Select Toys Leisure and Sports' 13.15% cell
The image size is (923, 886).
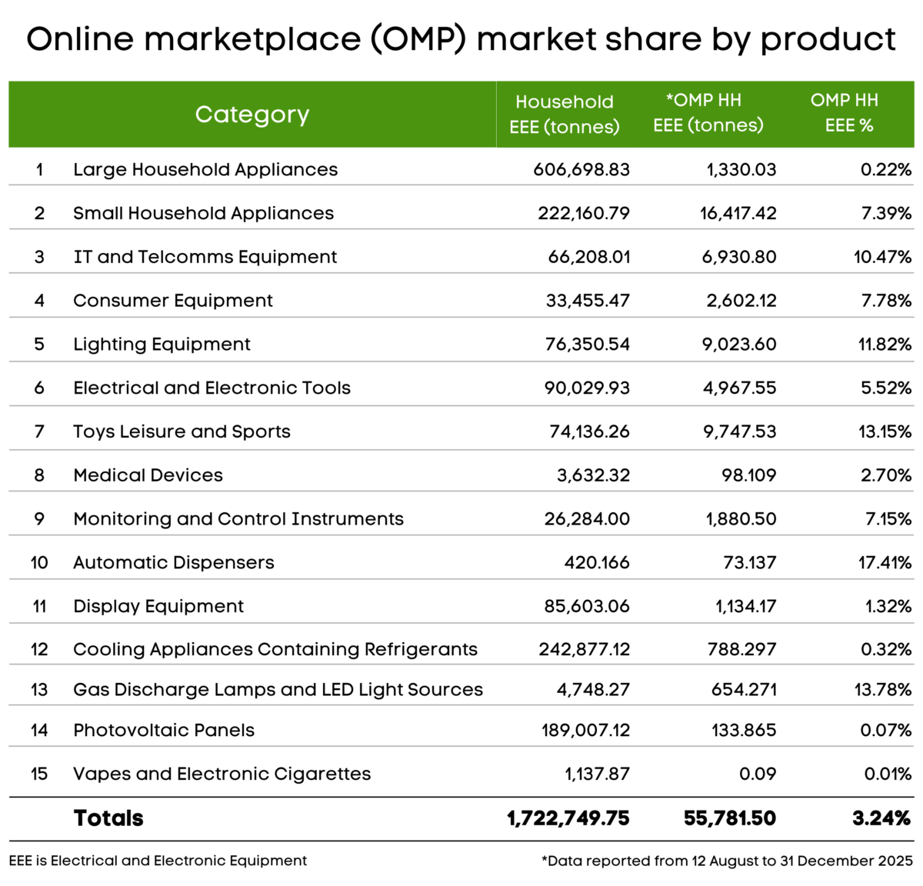[x=885, y=432]
